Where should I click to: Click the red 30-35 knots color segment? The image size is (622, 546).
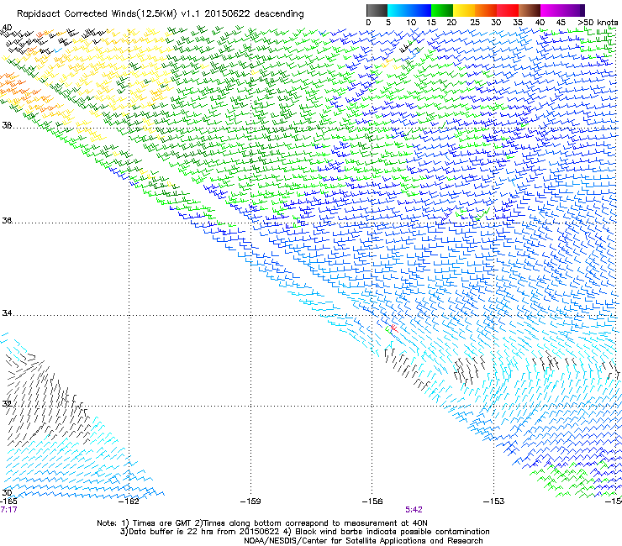[508, 10]
